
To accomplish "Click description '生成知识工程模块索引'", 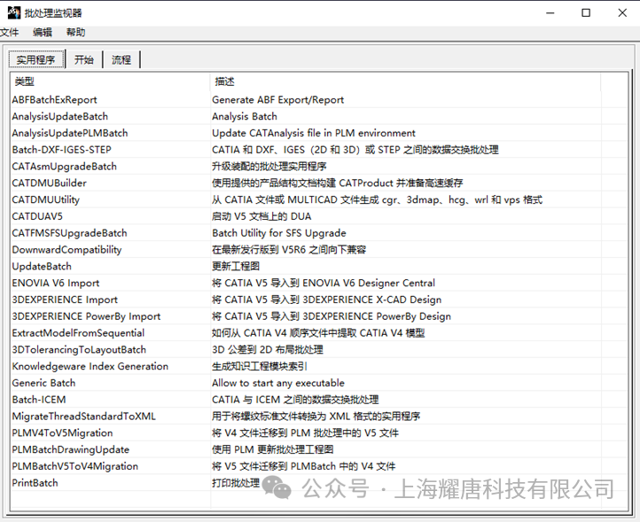I will (259, 367).
